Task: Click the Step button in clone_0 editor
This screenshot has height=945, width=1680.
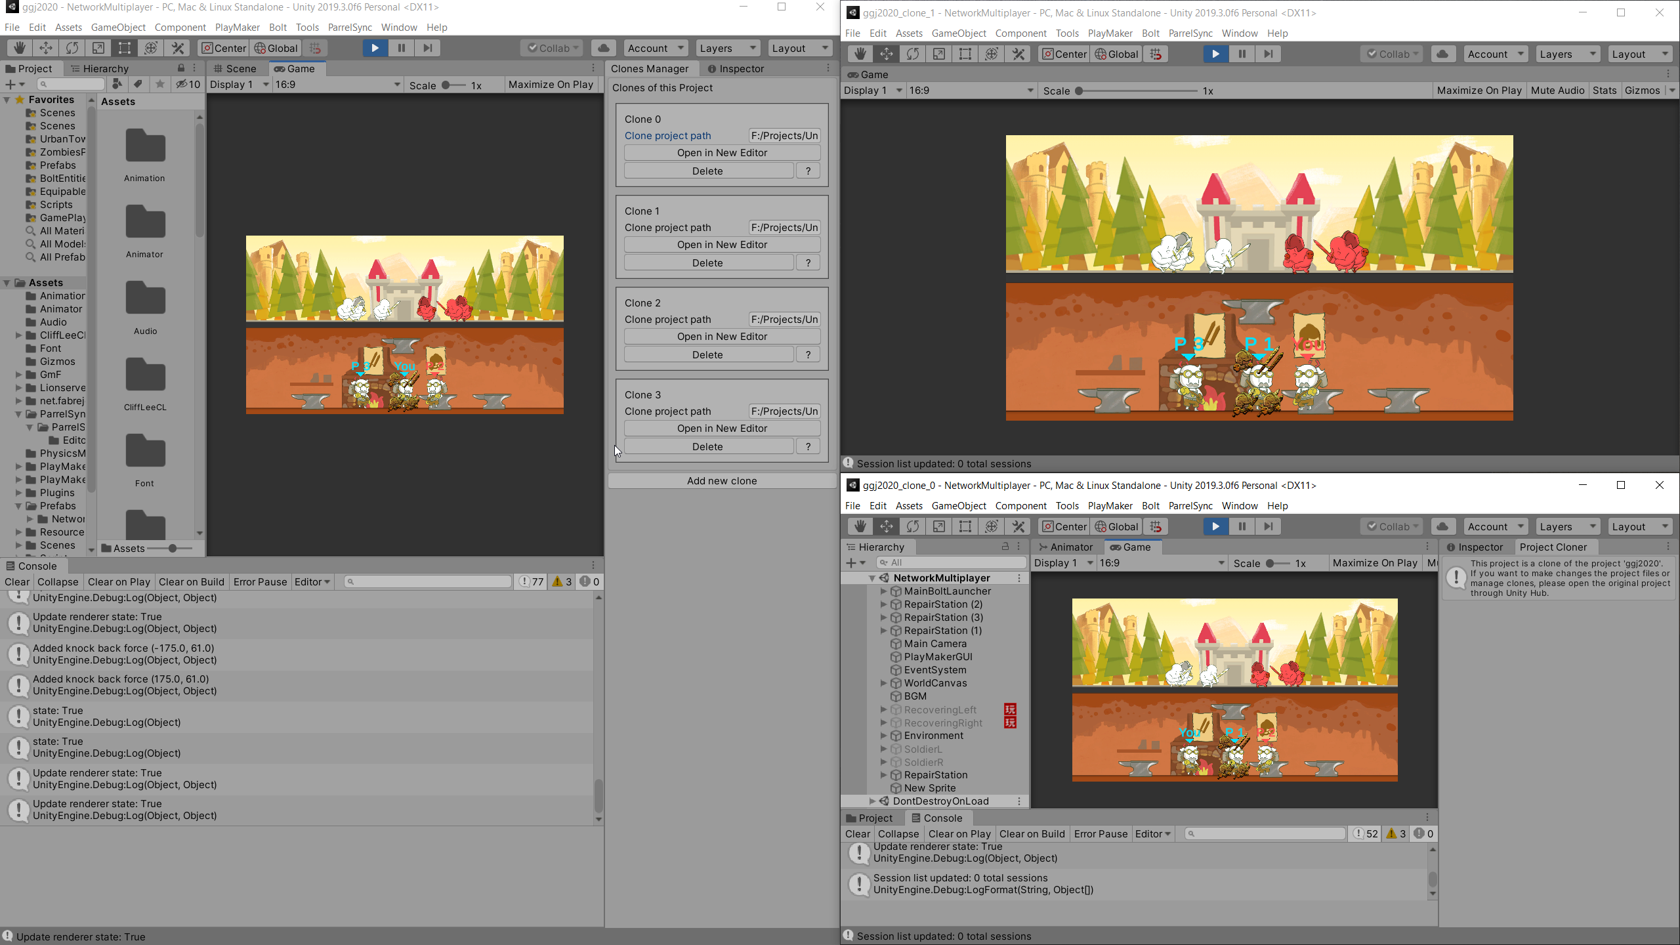Action: [1269, 526]
